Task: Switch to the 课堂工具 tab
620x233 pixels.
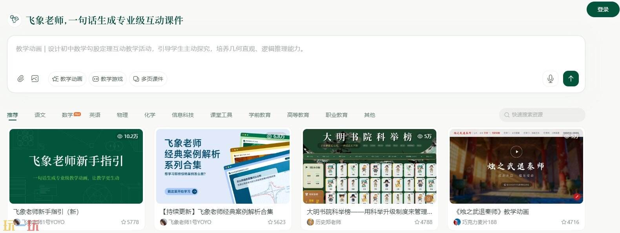Action: (221, 115)
